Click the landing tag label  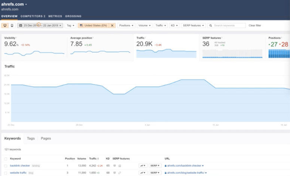(36, 166)
